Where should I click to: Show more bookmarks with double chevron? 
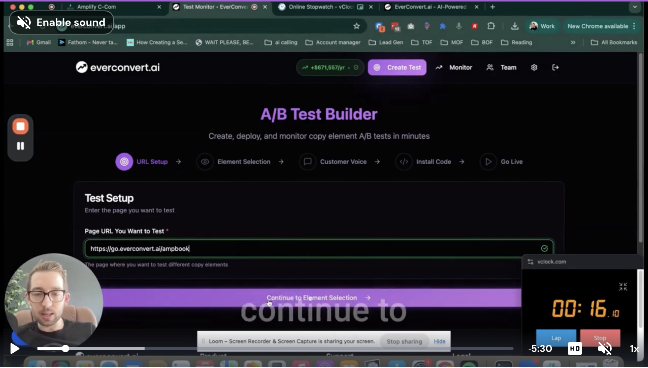click(573, 42)
